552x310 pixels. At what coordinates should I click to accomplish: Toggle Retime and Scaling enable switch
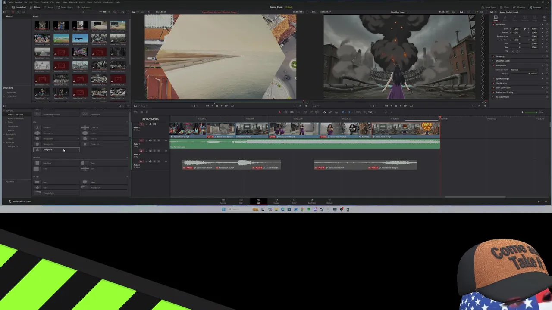point(493,92)
